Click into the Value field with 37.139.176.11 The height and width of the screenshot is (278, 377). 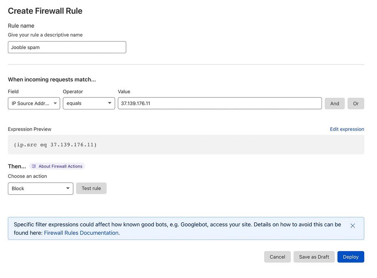pyautogui.click(x=220, y=103)
